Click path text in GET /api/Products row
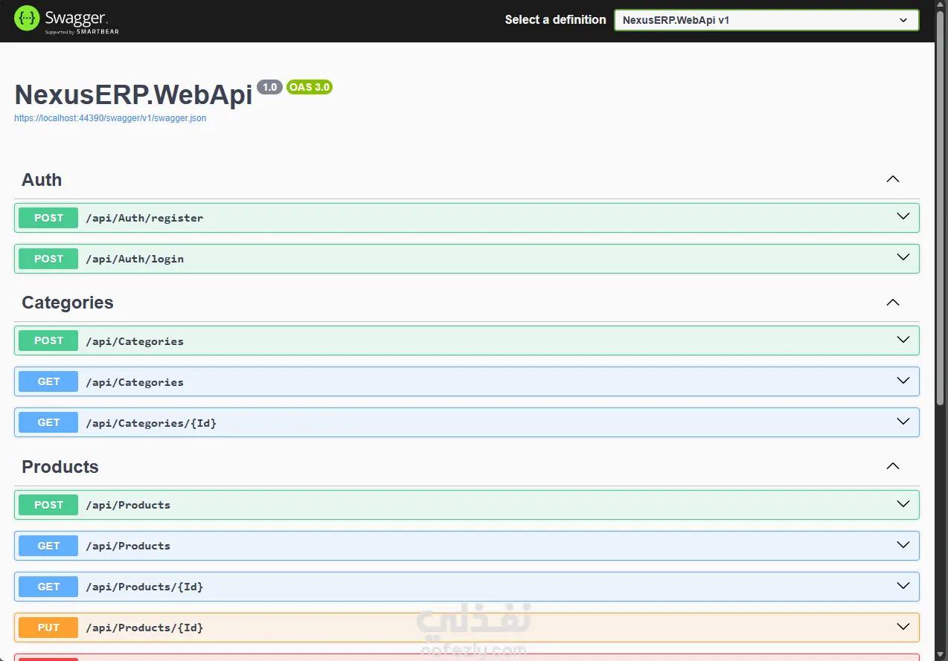Image resolution: width=948 pixels, height=661 pixels. coord(128,546)
